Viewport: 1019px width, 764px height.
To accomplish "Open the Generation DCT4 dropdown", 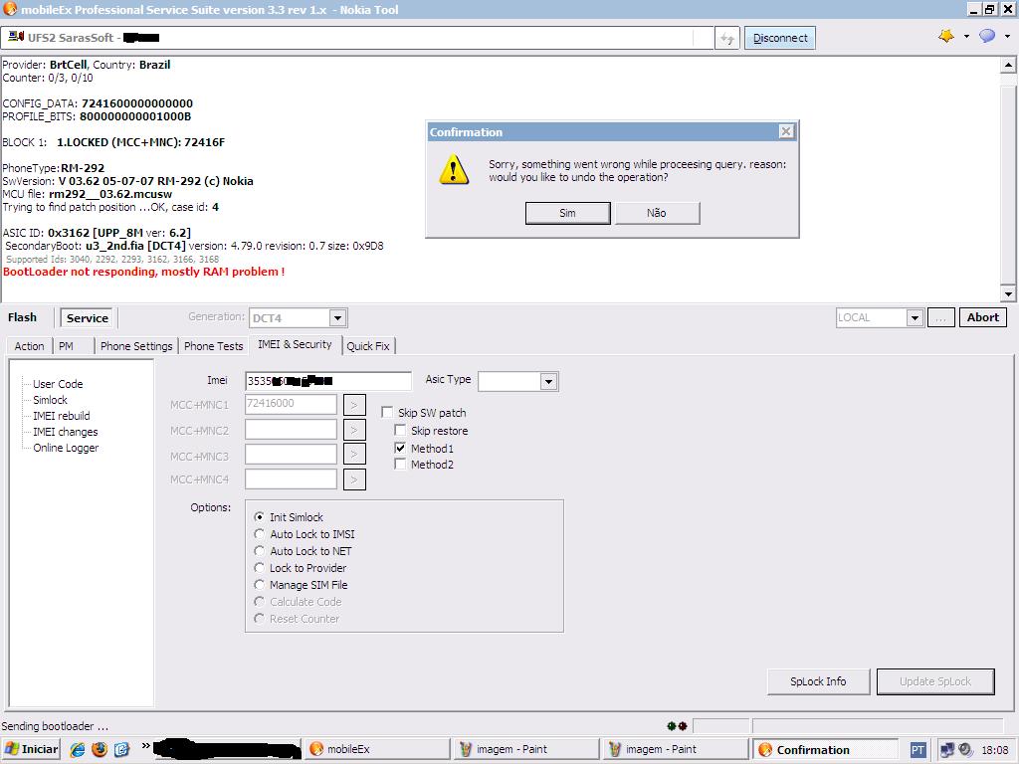I will pyautogui.click(x=337, y=318).
